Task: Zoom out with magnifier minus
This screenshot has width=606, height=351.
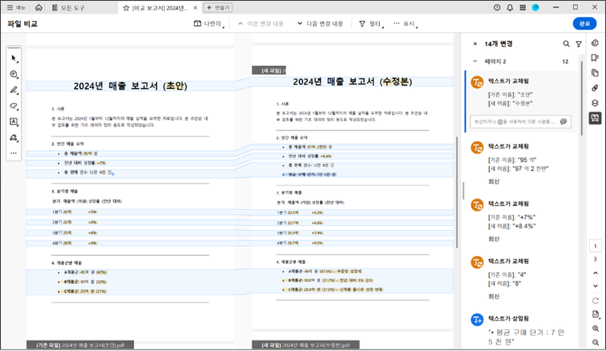Action: pyautogui.click(x=595, y=342)
